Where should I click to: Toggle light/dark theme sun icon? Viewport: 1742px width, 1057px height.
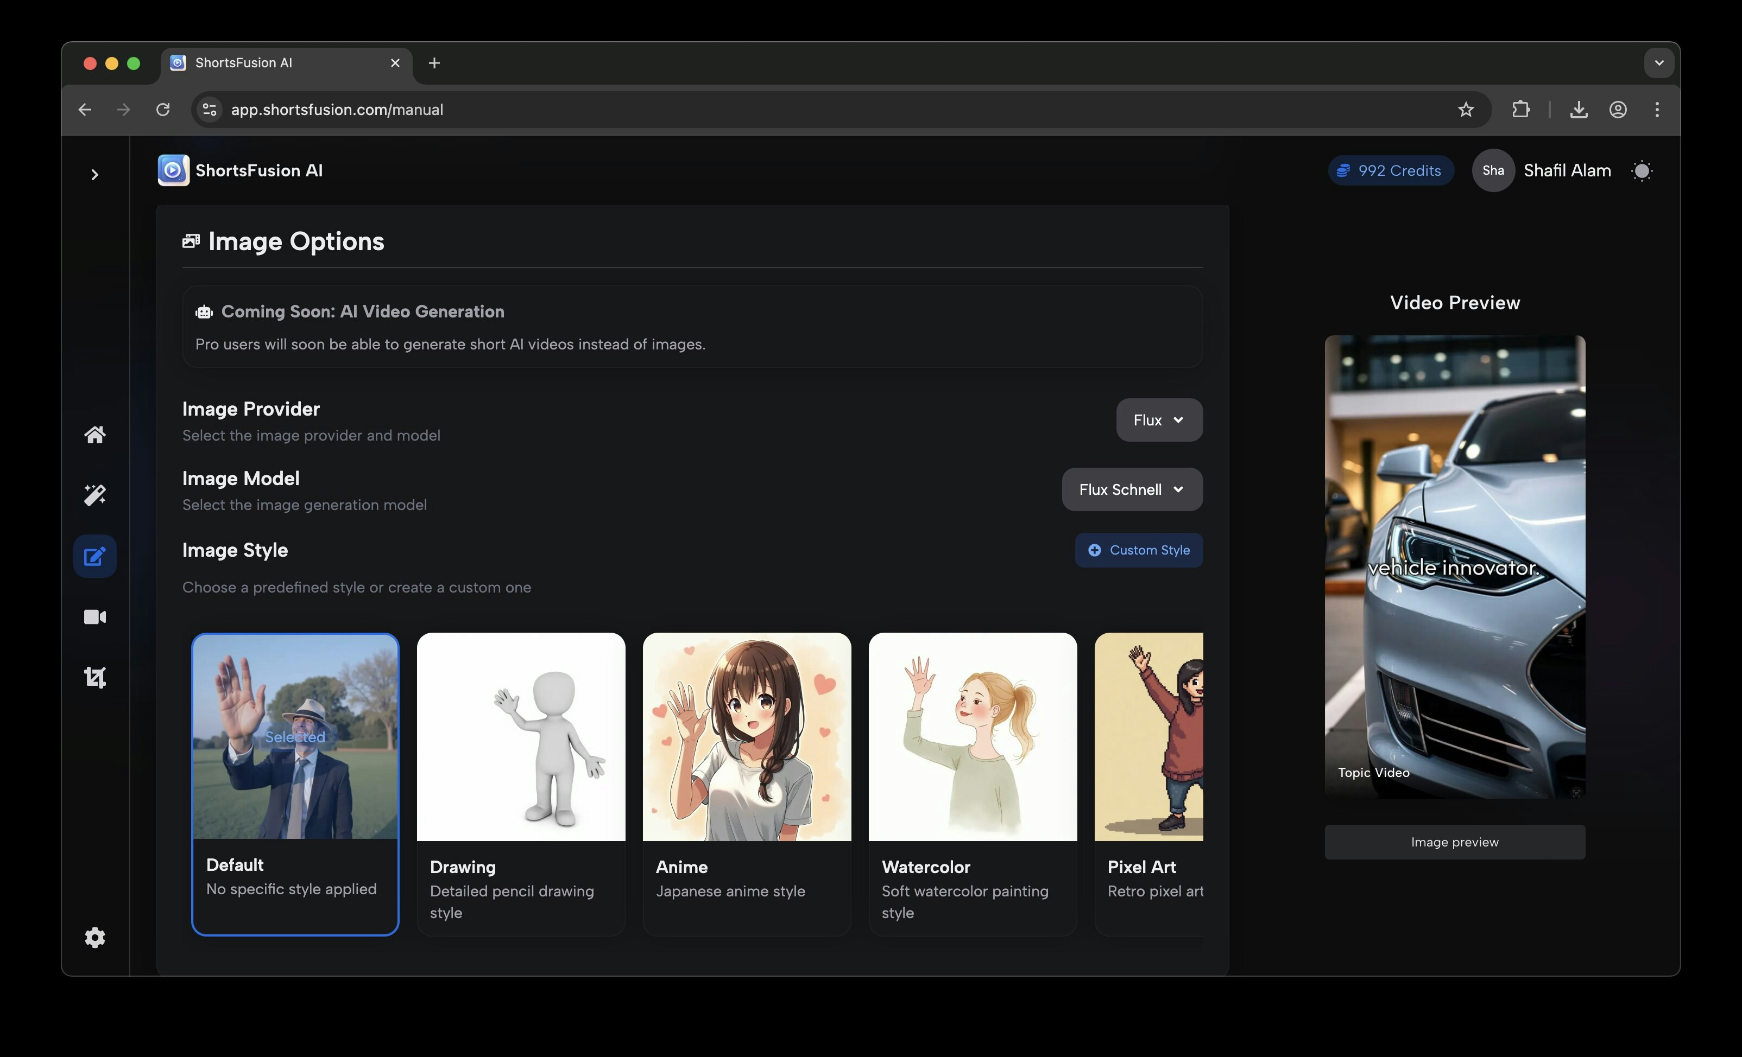point(1642,171)
